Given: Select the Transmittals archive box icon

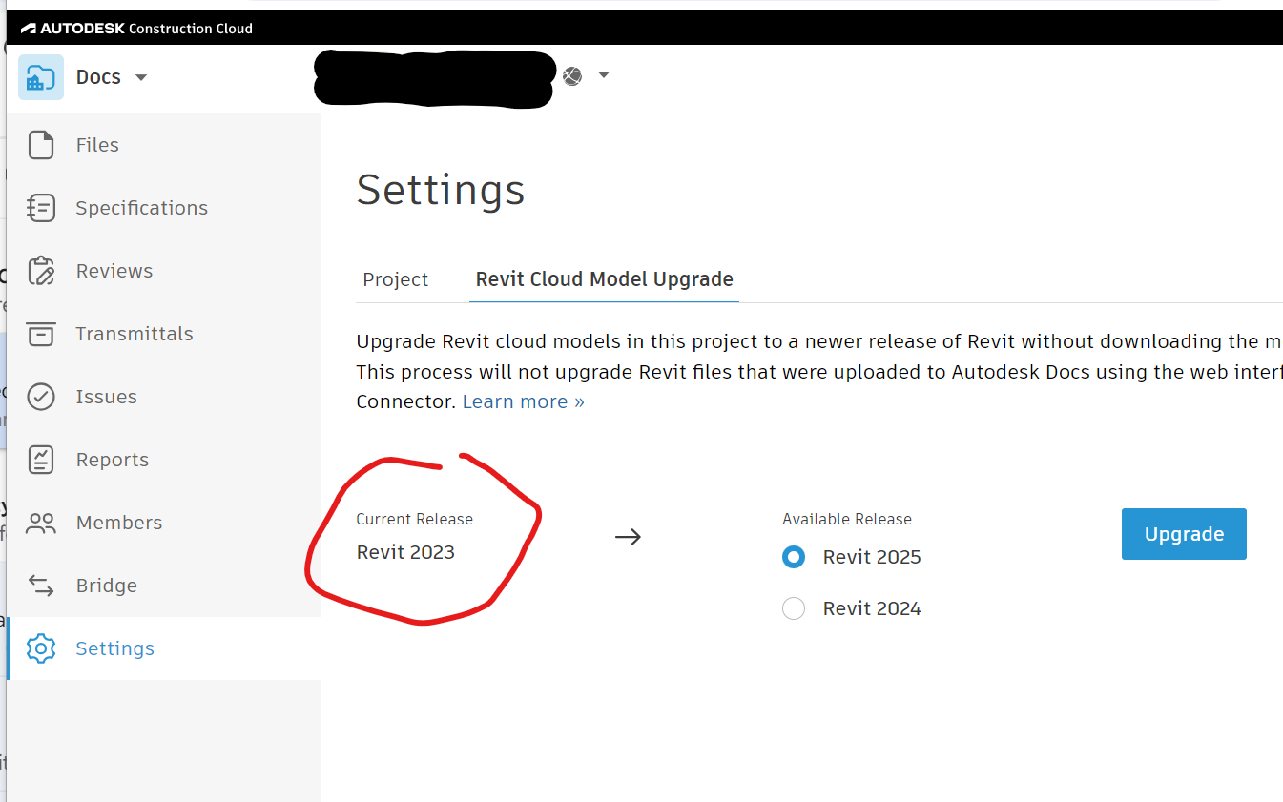Looking at the screenshot, I should [41, 334].
